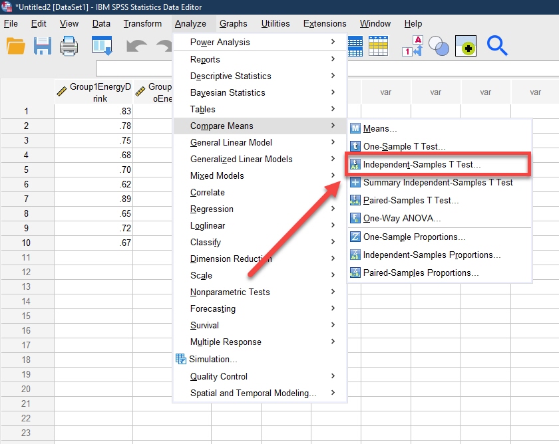Select One-Way ANOVA from submenu
This screenshot has height=444, width=559.
point(401,218)
